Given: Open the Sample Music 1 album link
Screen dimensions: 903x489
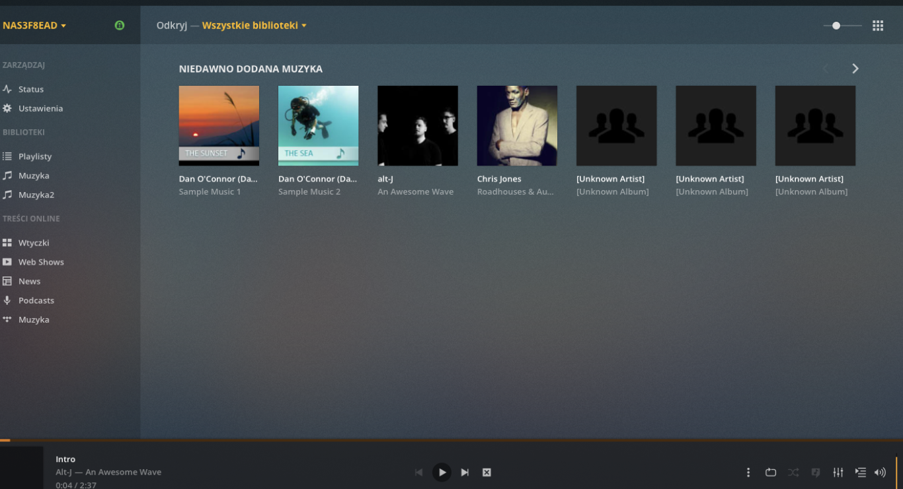Looking at the screenshot, I should pyautogui.click(x=210, y=192).
